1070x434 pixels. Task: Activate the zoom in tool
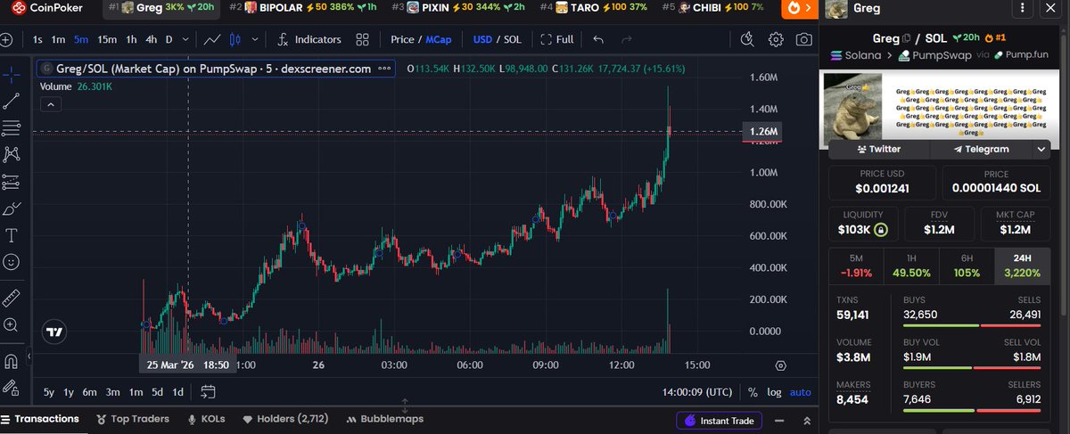point(12,325)
